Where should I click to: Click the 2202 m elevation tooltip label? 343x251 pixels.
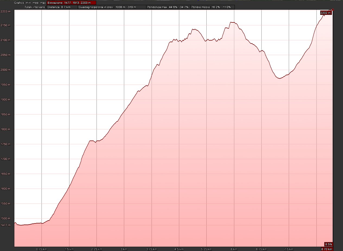click(x=326, y=13)
